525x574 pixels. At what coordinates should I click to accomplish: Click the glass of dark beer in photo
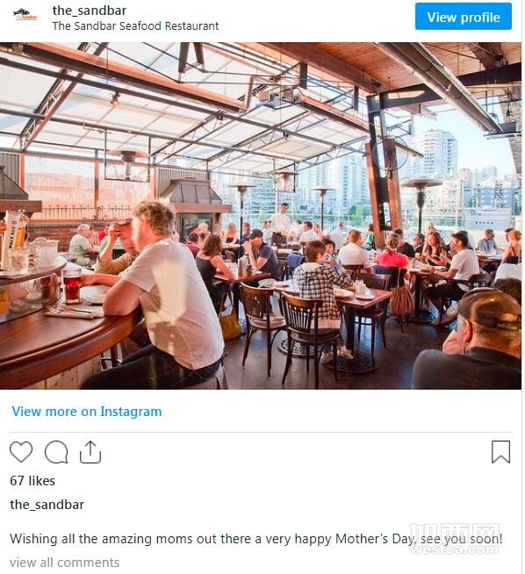pos(72,285)
